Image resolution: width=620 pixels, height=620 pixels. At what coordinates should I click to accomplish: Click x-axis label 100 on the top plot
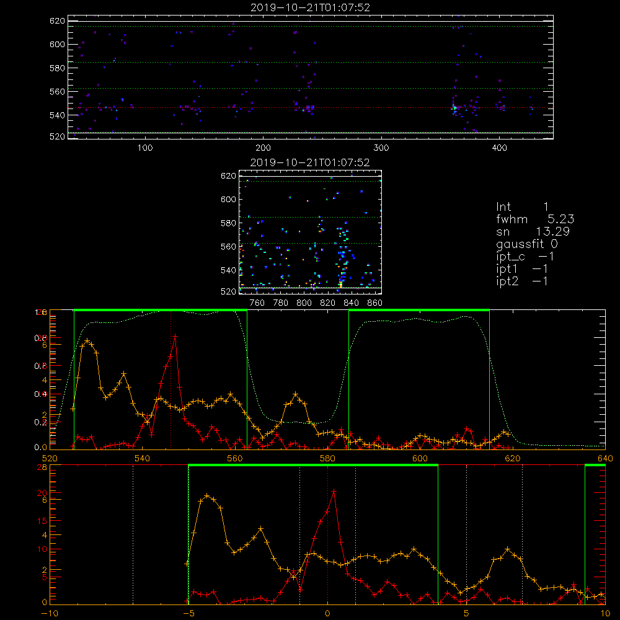pos(145,148)
